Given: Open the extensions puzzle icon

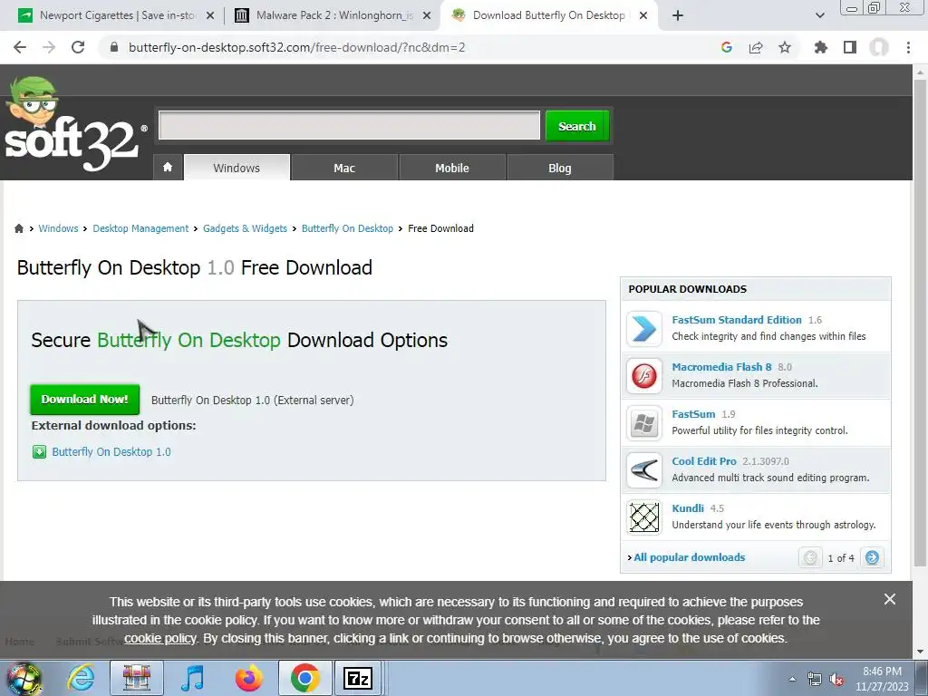Looking at the screenshot, I should pyautogui.click(x=821, y=47).
